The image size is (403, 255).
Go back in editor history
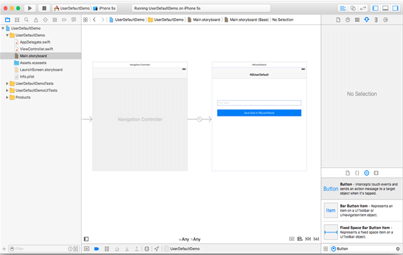point(94,19)
